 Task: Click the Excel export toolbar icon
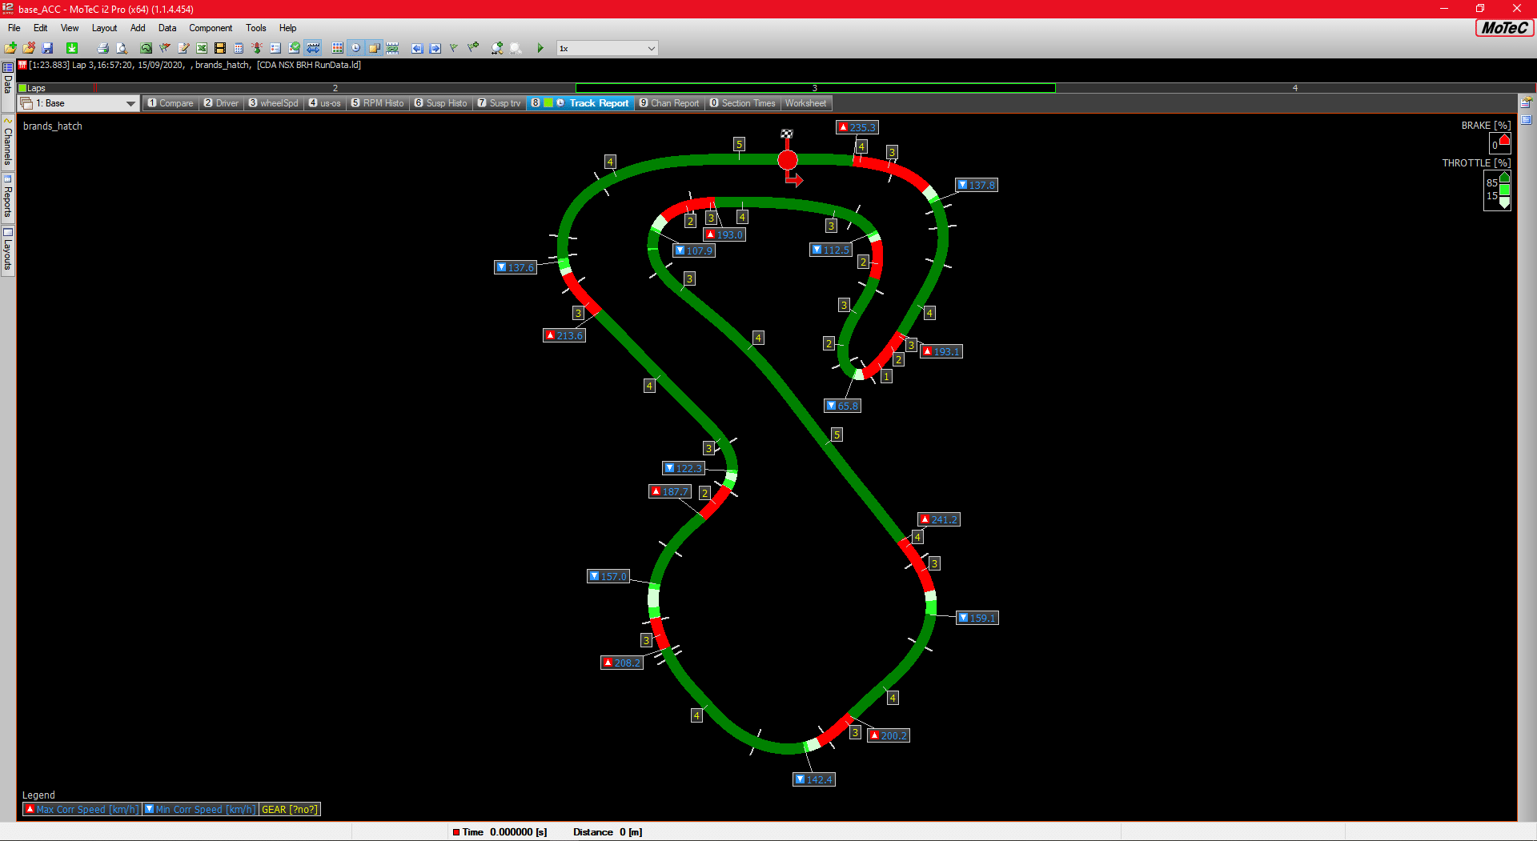(202, 49)
